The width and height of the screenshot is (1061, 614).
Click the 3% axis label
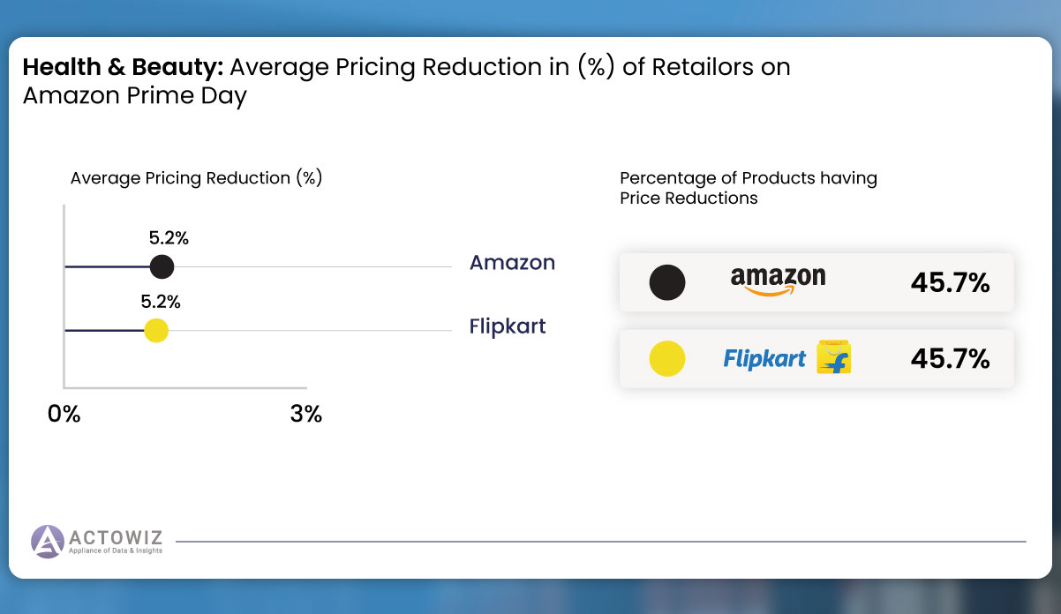[306, 414]
